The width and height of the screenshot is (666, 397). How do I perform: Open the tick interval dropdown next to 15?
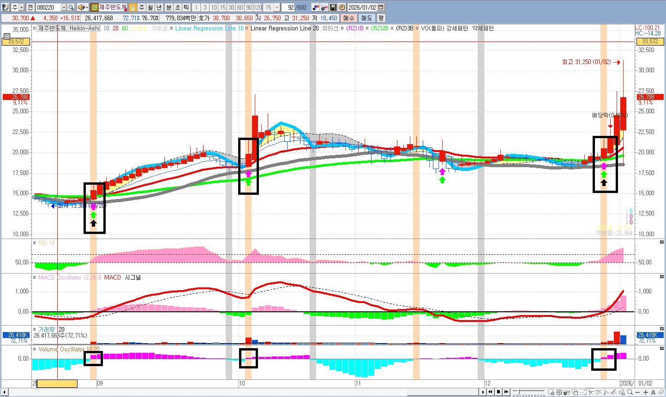pyautogui.click(x=277, y=7)
